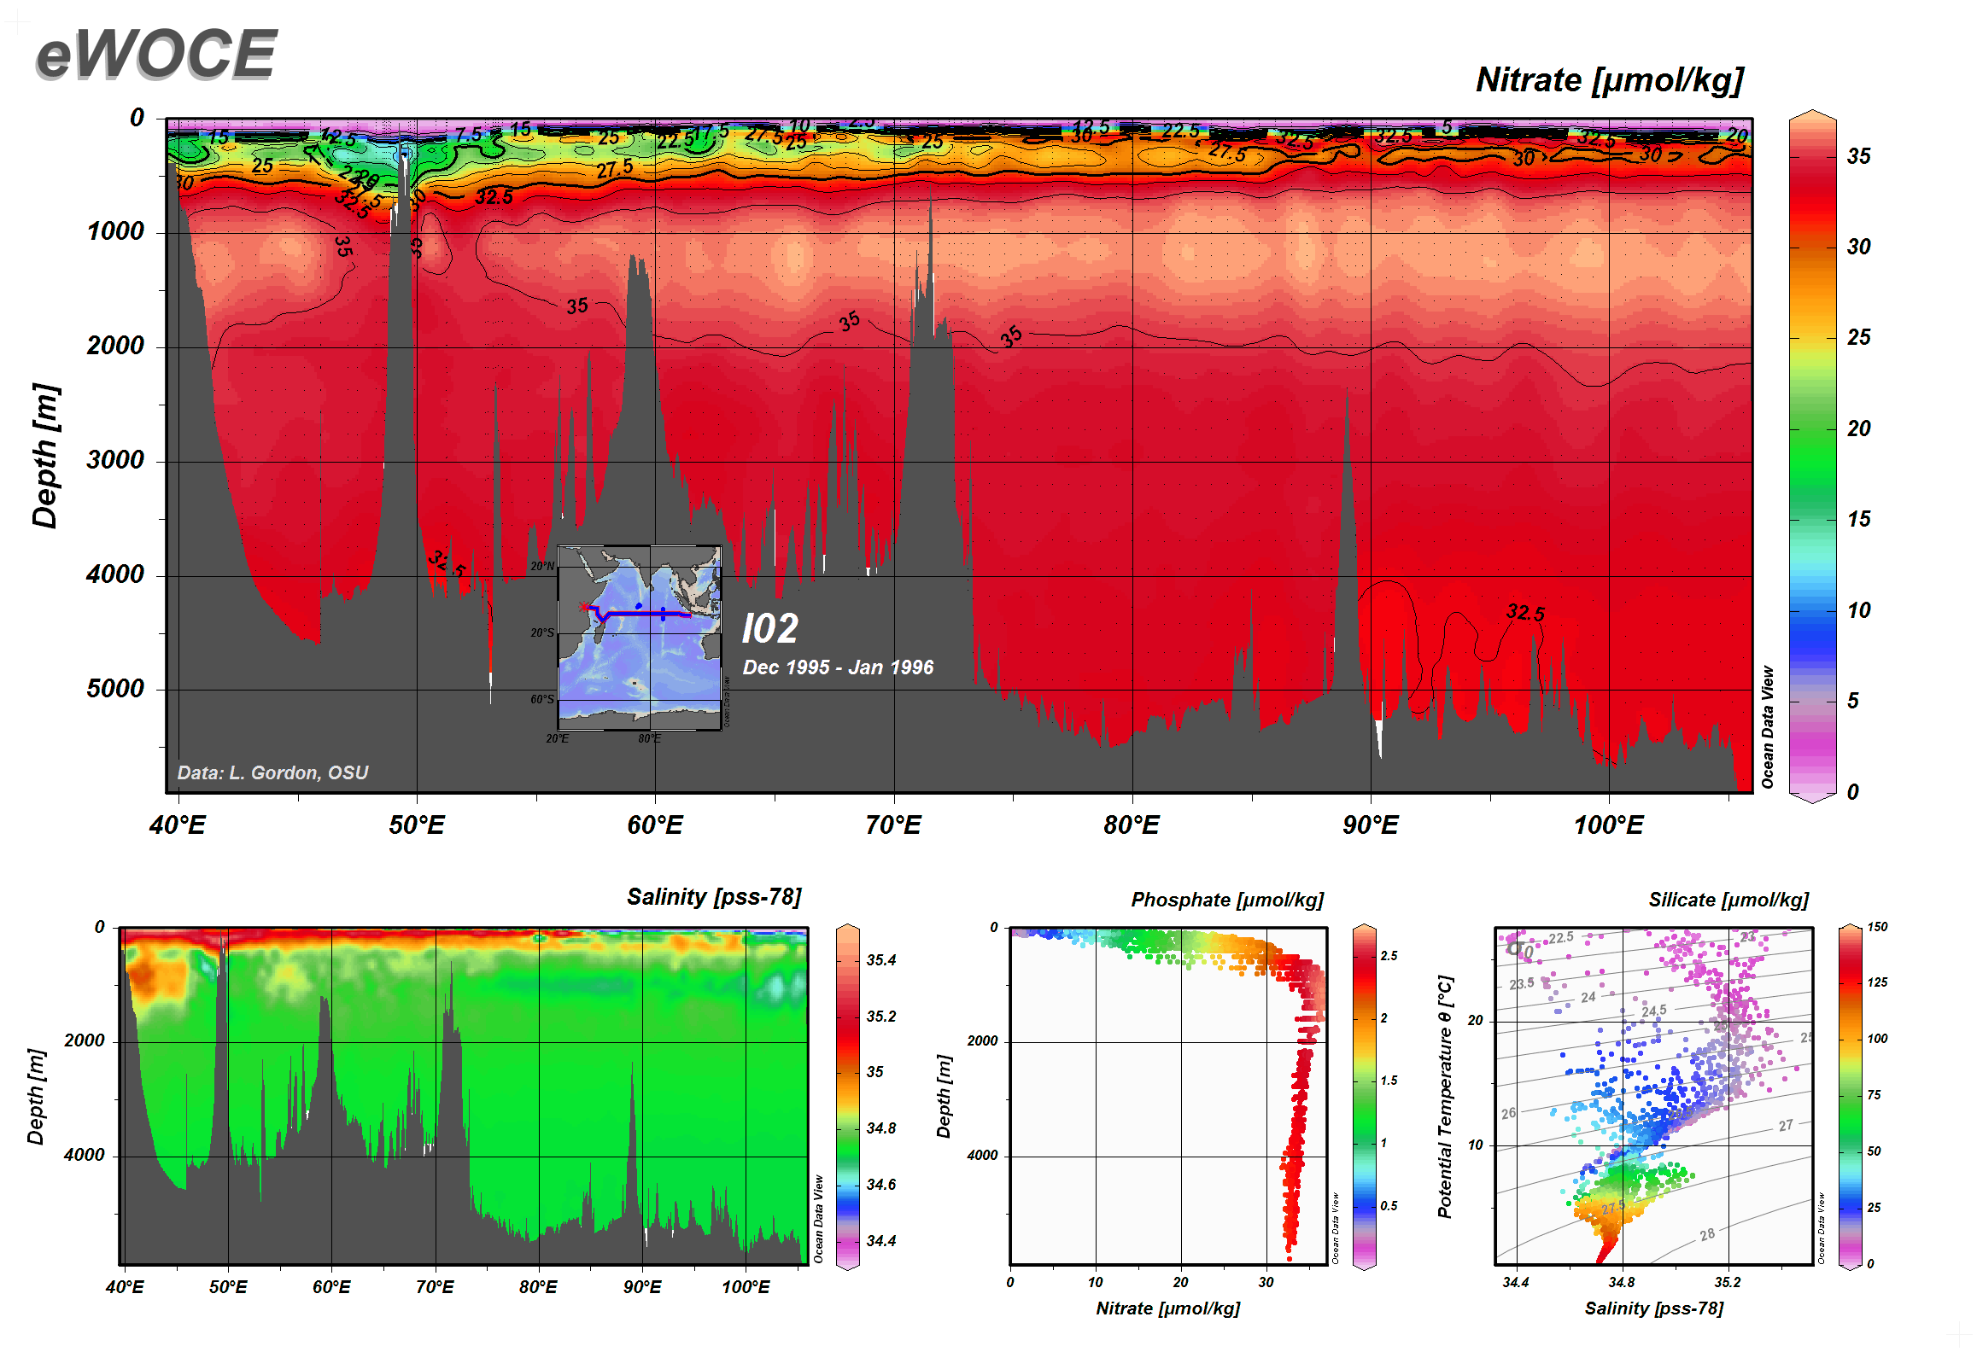Click the large "60°E" label under nitrate section
This screenshot has width=1977, height=1352.
coord(655,825)
